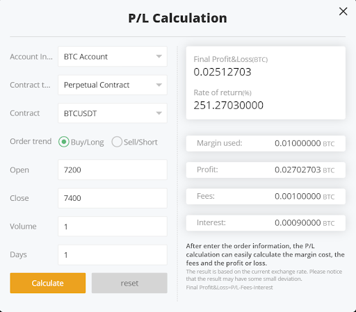Expand the Contract type dropdown
The width and height of the screenshot is (356, 312).
point(113,85)
